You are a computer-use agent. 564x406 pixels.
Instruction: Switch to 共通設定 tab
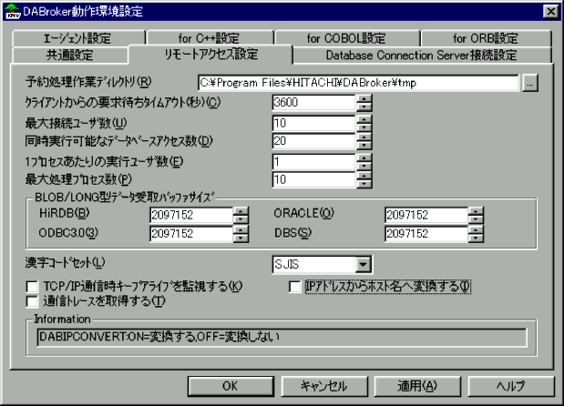coord(70,55)
